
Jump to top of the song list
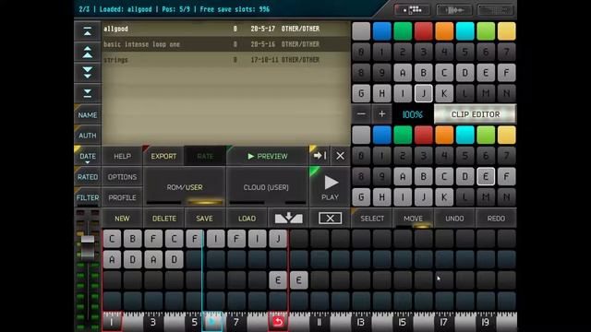pyautogui.click(x=88, y=31)
